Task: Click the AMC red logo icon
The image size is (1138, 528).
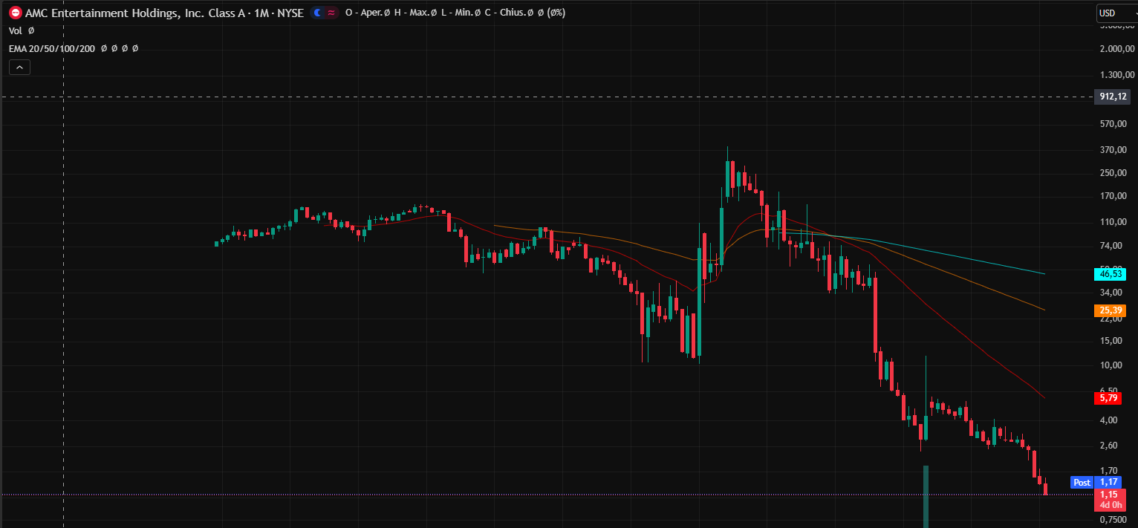Action: [x=15, y=13]
